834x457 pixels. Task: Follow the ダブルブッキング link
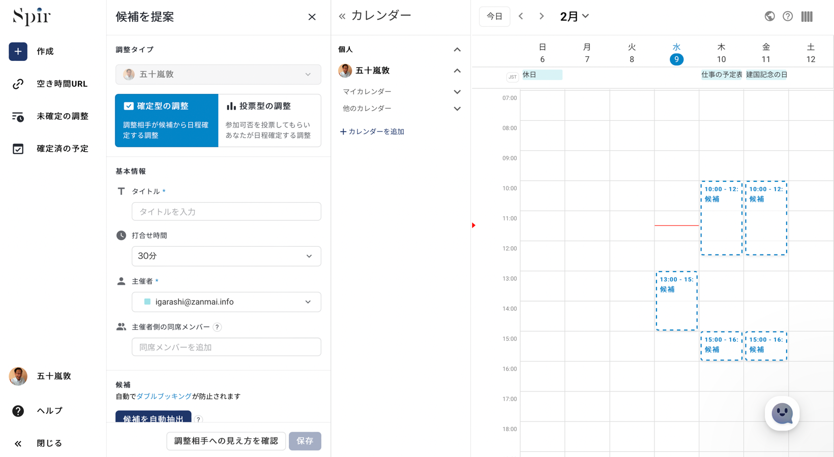point(164,396)
